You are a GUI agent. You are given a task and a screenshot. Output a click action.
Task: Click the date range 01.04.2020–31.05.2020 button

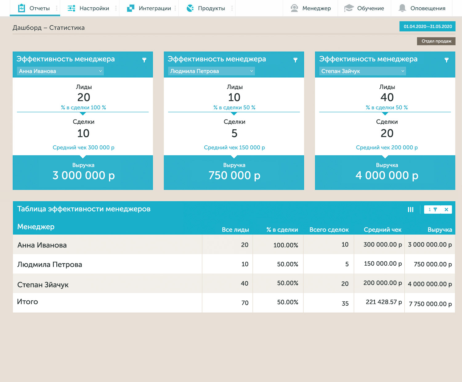tap(428, 26)
